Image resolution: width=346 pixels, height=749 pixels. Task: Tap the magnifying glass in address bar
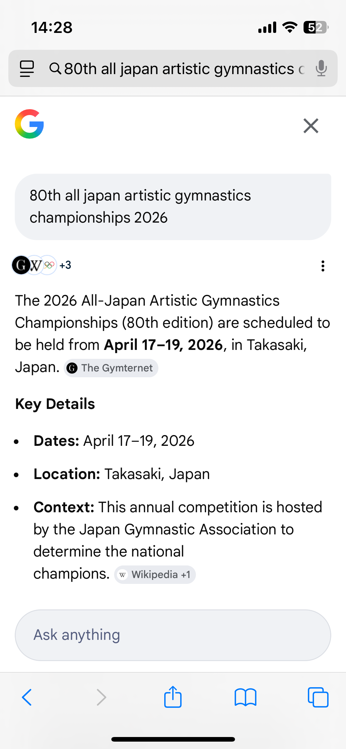(x=55, y=68)
